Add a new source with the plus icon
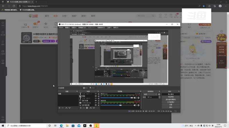 coord(81,108)
